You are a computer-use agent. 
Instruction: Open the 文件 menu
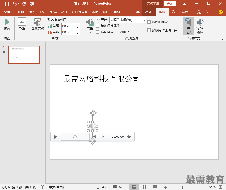[x=7, y=12]
